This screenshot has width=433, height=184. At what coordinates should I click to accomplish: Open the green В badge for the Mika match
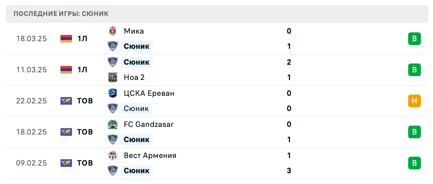(x=414, y=39)
